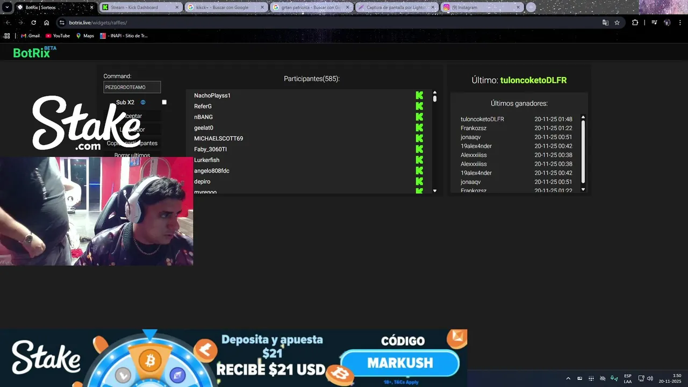Screen dimensions: 688x387
Task: Click Kick icon next to geelat0
Action: click(419, 127)
